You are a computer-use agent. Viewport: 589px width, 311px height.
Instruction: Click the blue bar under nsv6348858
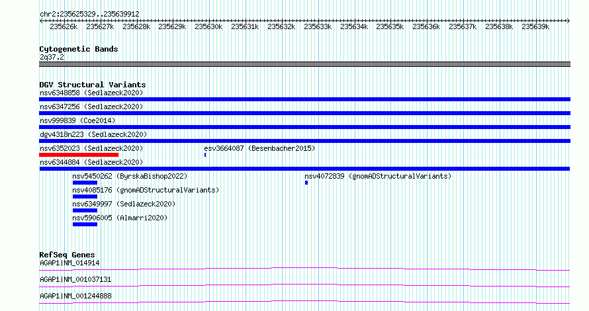[x=304, y=99]
